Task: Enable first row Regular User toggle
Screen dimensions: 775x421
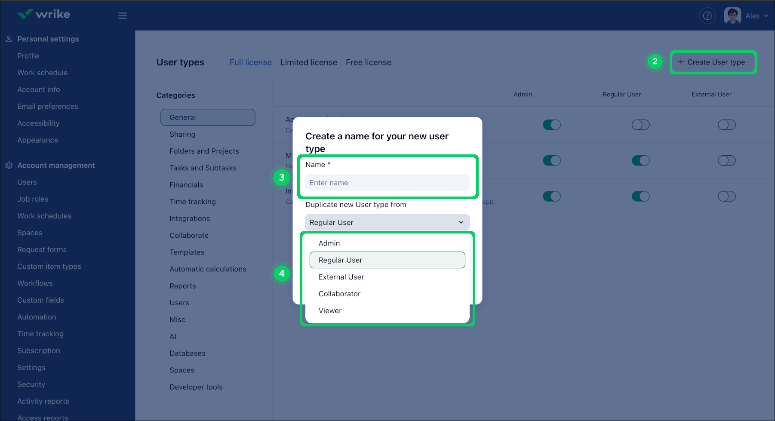Action: (640, 125)
